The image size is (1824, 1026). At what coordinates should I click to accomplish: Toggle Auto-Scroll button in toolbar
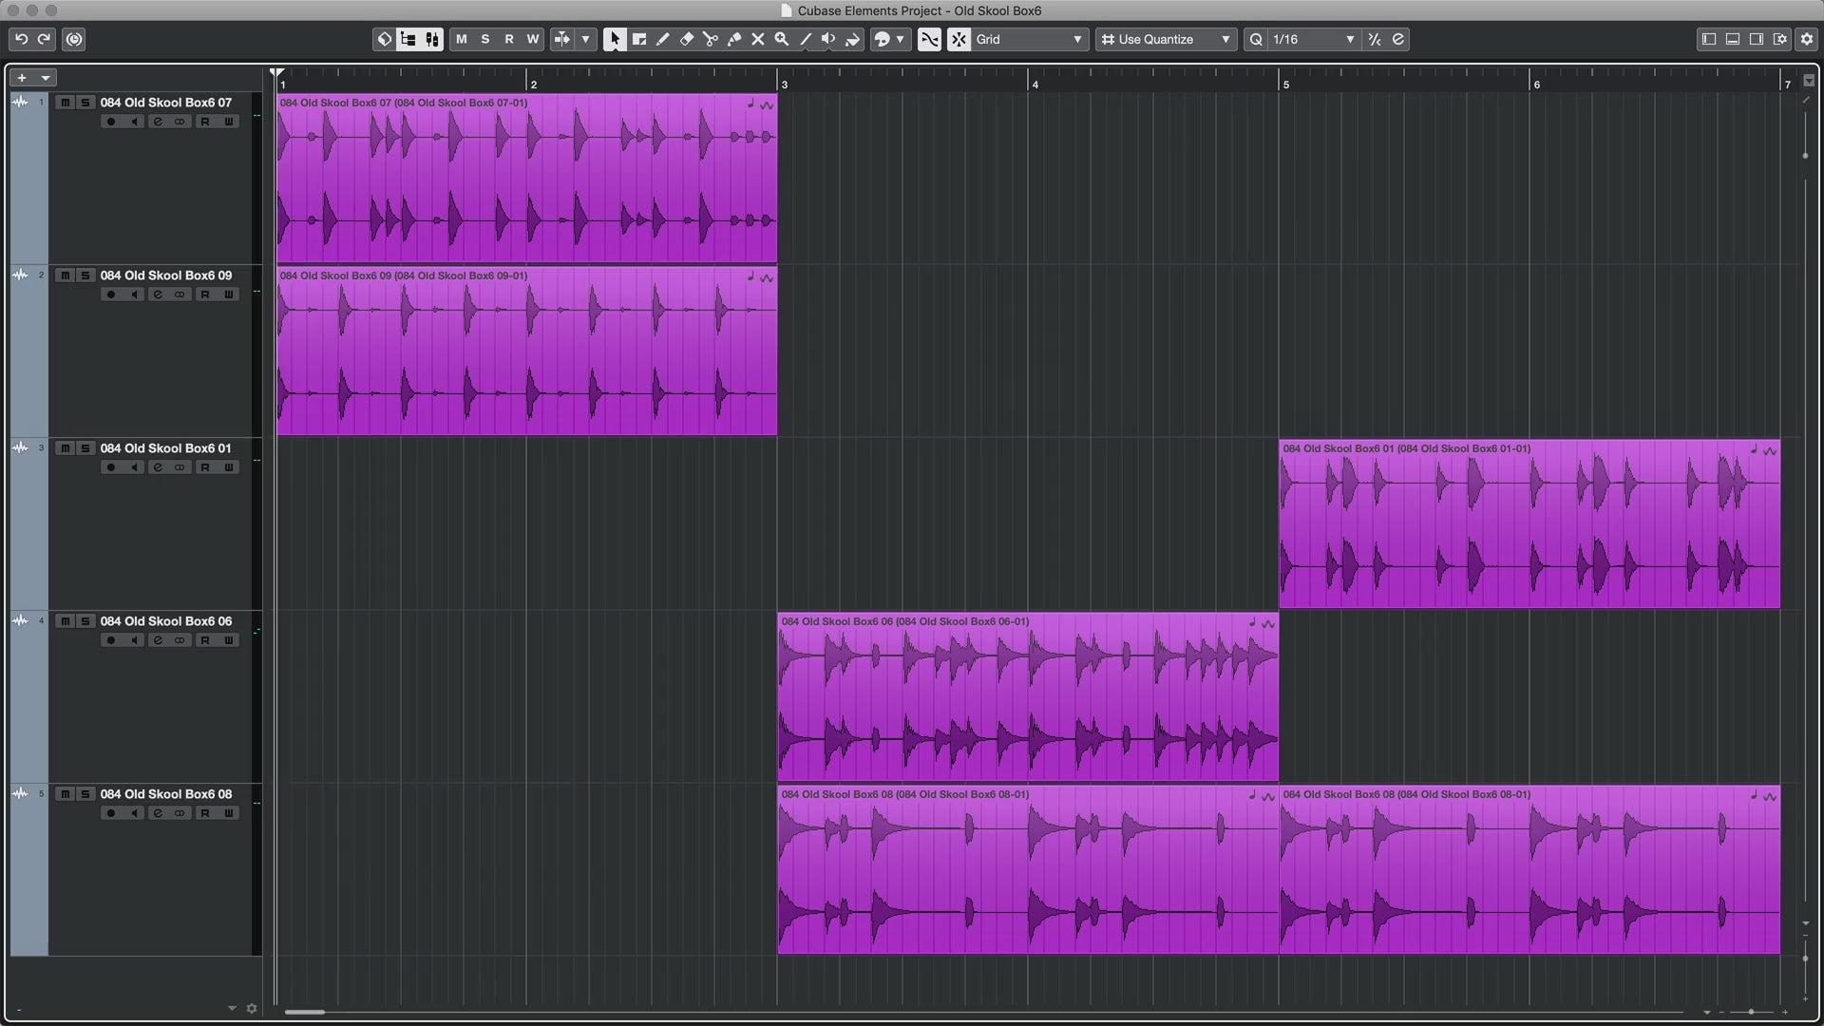(x=562, y=39)
